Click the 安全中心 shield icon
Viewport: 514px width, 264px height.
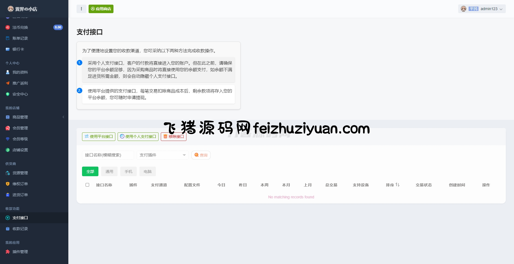pyautogui.click(x=8, y=94)
